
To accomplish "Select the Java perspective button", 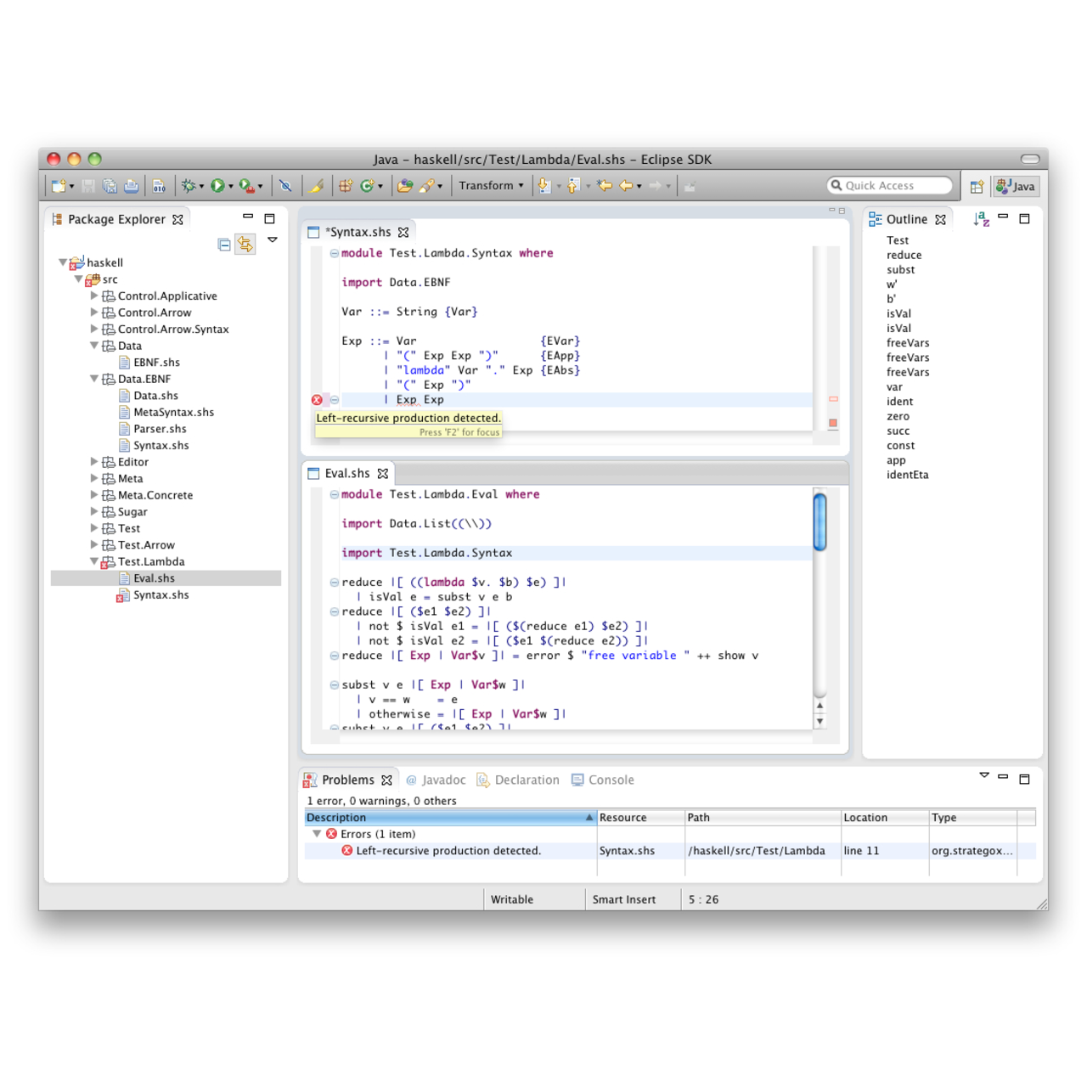I will click(x=1017, y=187).
